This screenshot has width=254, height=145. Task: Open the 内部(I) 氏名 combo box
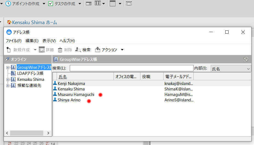[x=231, y=69]
